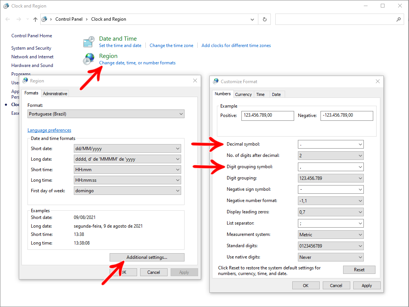
Task: Click Apply in Customize Format dialog
Action: click(367, 286)
